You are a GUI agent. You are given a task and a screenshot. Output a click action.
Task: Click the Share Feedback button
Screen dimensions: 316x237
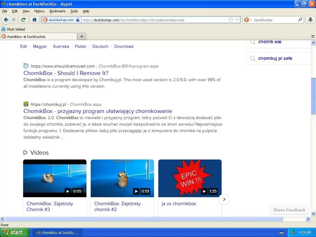[x=289, y=210]
